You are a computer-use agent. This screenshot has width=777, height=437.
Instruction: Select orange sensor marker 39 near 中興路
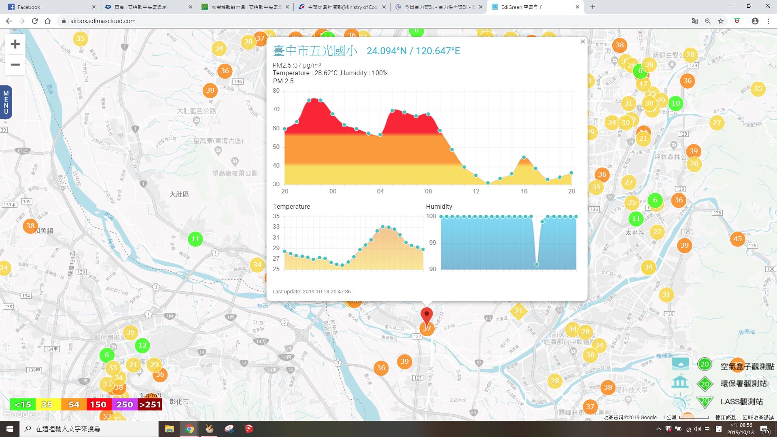point(210,90)
